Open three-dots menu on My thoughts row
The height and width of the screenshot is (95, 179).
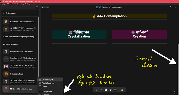[x=35, y=89]
